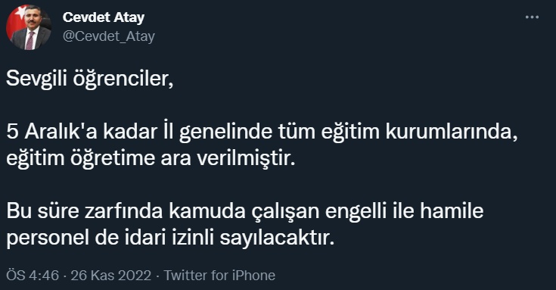556x290 pixels.
Task: Click the greeting line Sevgili öğrenciler
Action: (x=90, y=79)
